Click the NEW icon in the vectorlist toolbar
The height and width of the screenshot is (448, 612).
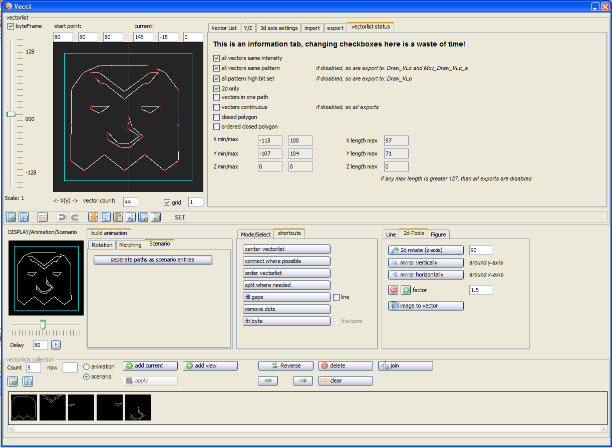coord(43,217)
